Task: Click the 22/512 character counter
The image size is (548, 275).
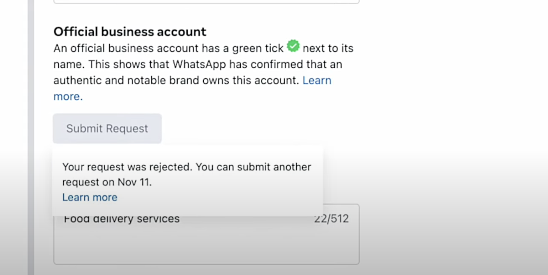Action: coord(331,219)
